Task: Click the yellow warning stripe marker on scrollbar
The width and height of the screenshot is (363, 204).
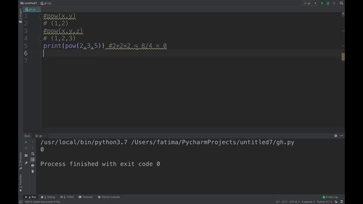Action: [343, 57]
